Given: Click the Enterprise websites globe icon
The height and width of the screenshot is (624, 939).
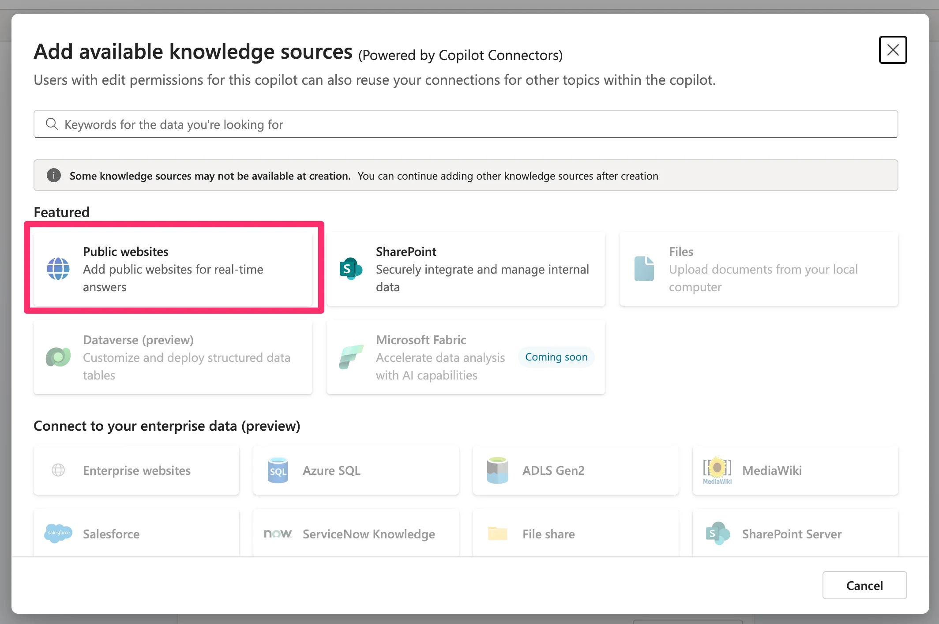Looking at the screenshot, I should click(x=58, y=470).
